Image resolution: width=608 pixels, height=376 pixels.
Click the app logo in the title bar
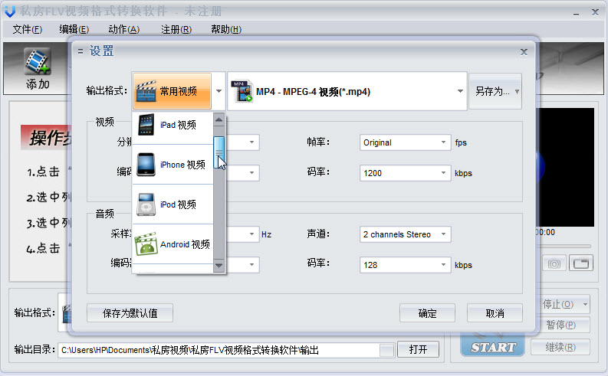pyautogui.click(x=10, y=11)
